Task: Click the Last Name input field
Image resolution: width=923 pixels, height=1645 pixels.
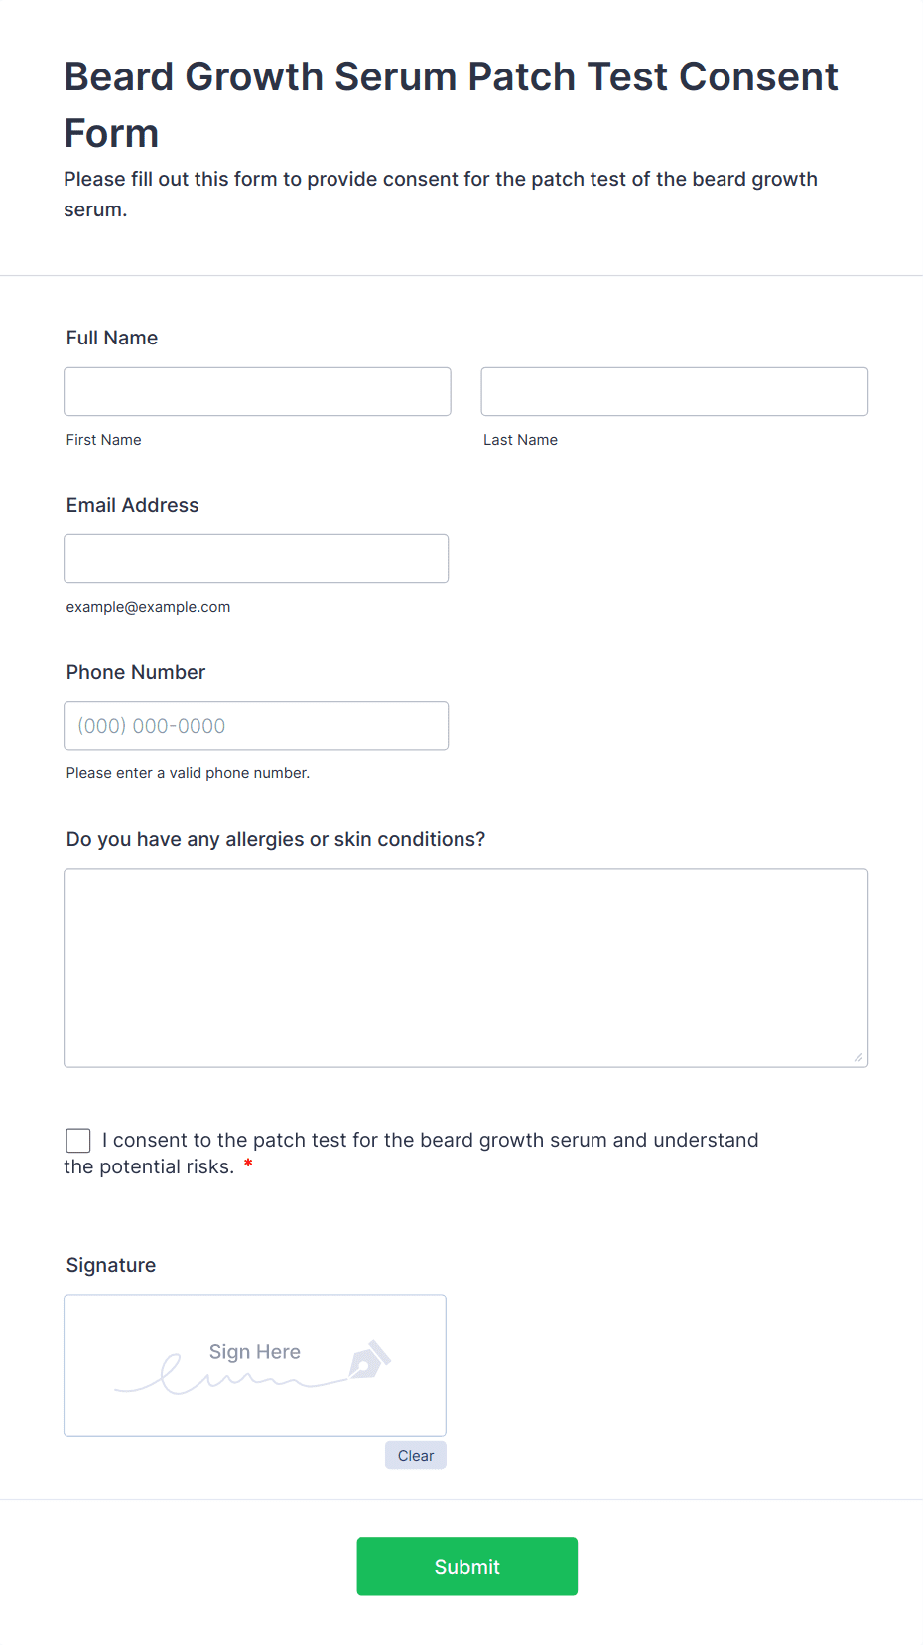Action: [674, 391]
